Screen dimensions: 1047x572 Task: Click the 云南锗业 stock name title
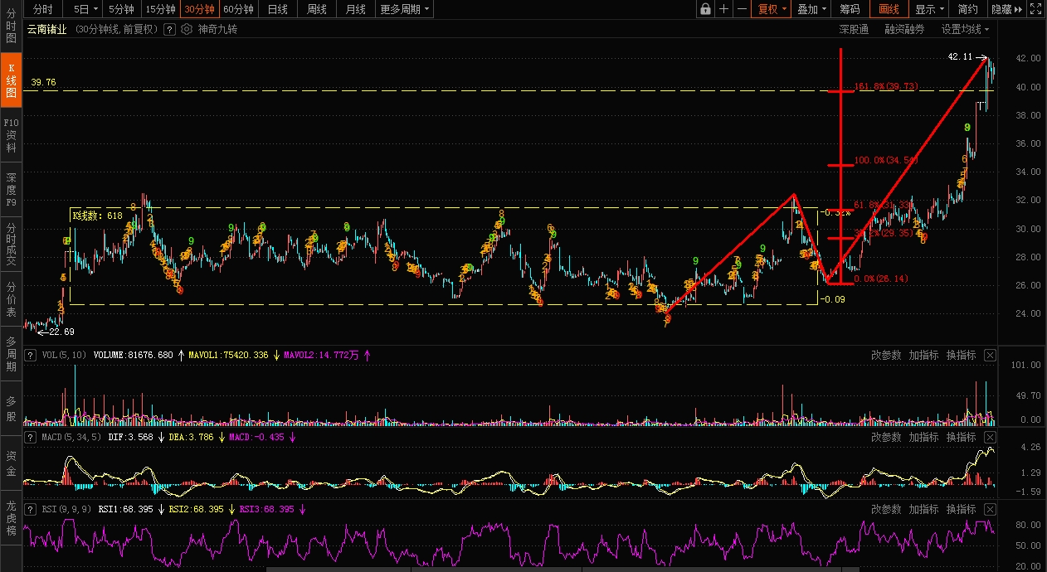tap(47, 29)
